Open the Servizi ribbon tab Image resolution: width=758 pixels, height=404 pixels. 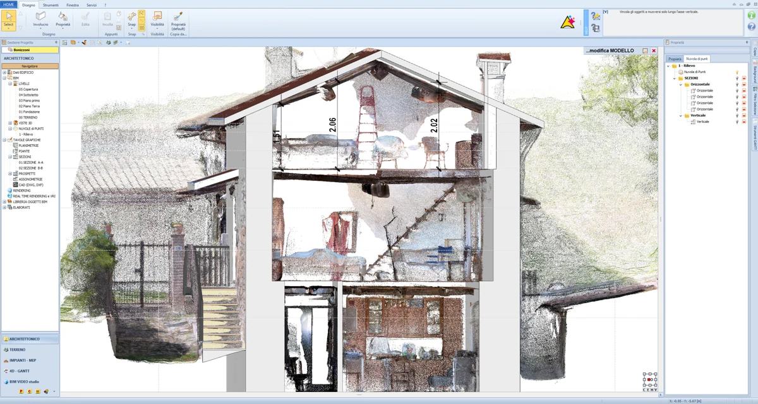coord(92,5)
